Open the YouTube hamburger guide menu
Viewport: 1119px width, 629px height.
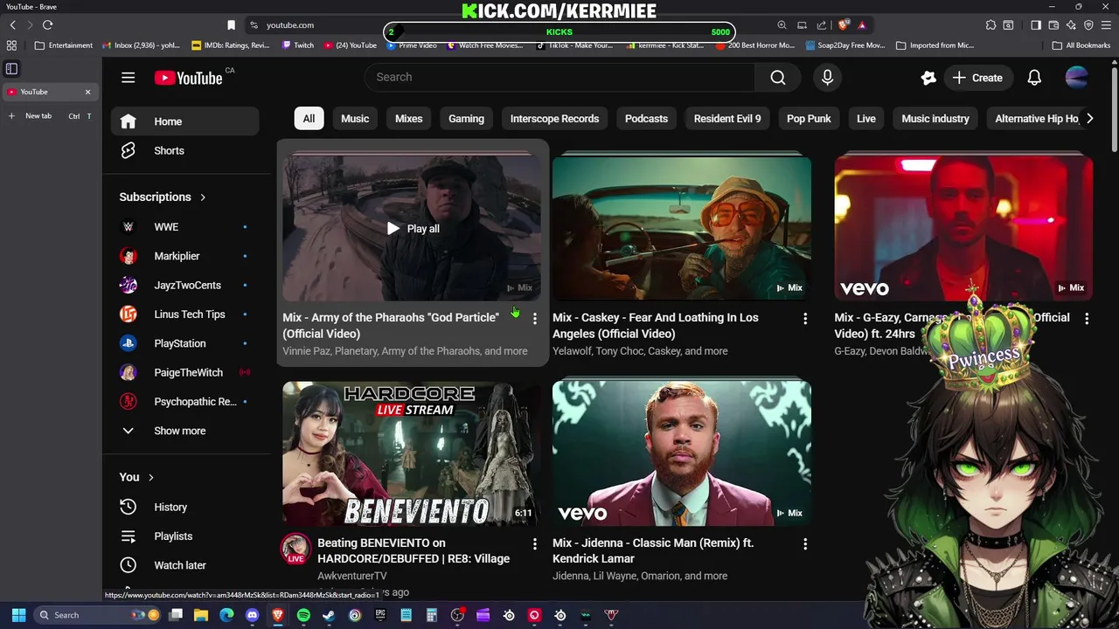coord(128,78)
